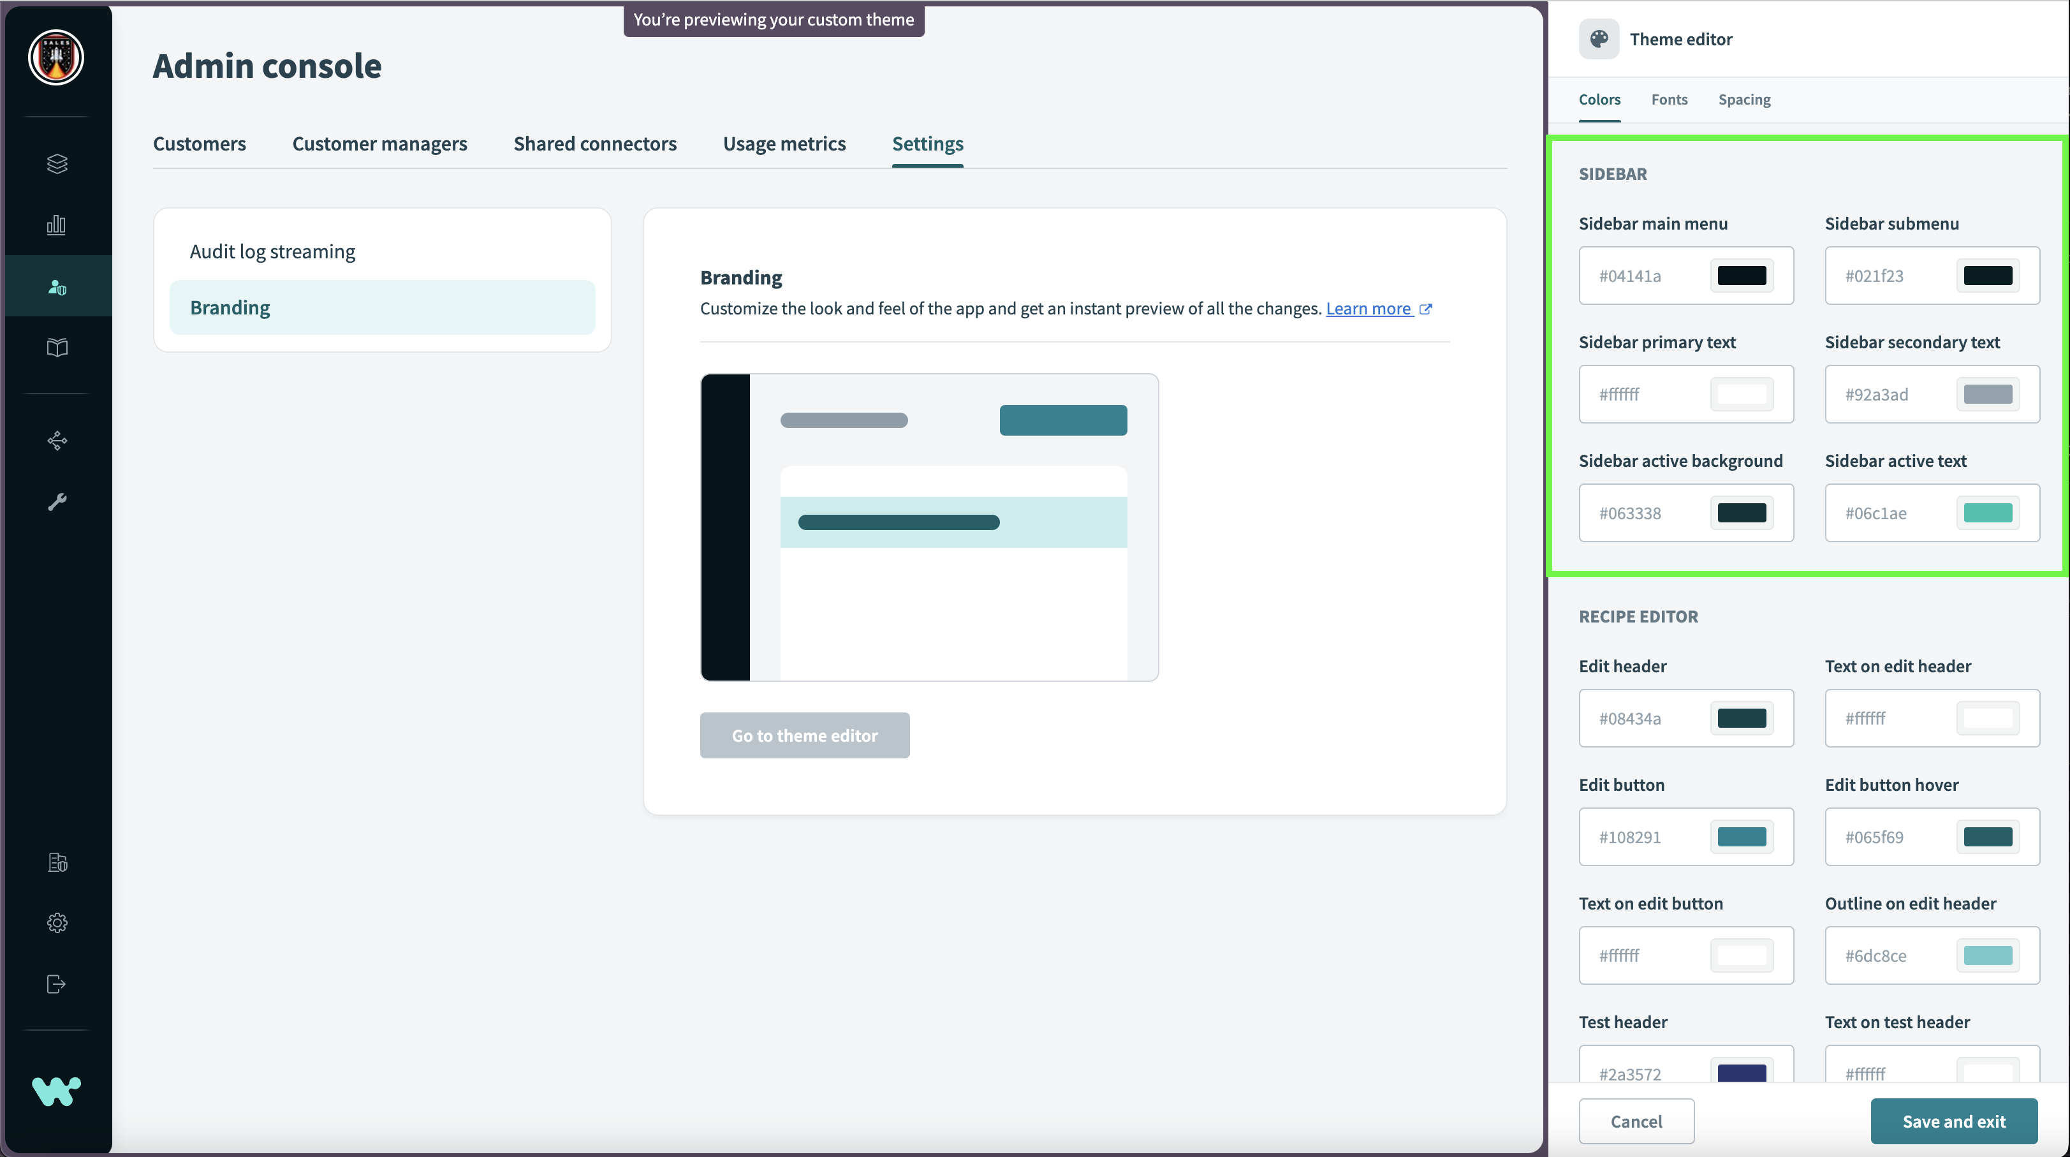Open the connections network icon

pyautogui.click(x=56, y=440)
